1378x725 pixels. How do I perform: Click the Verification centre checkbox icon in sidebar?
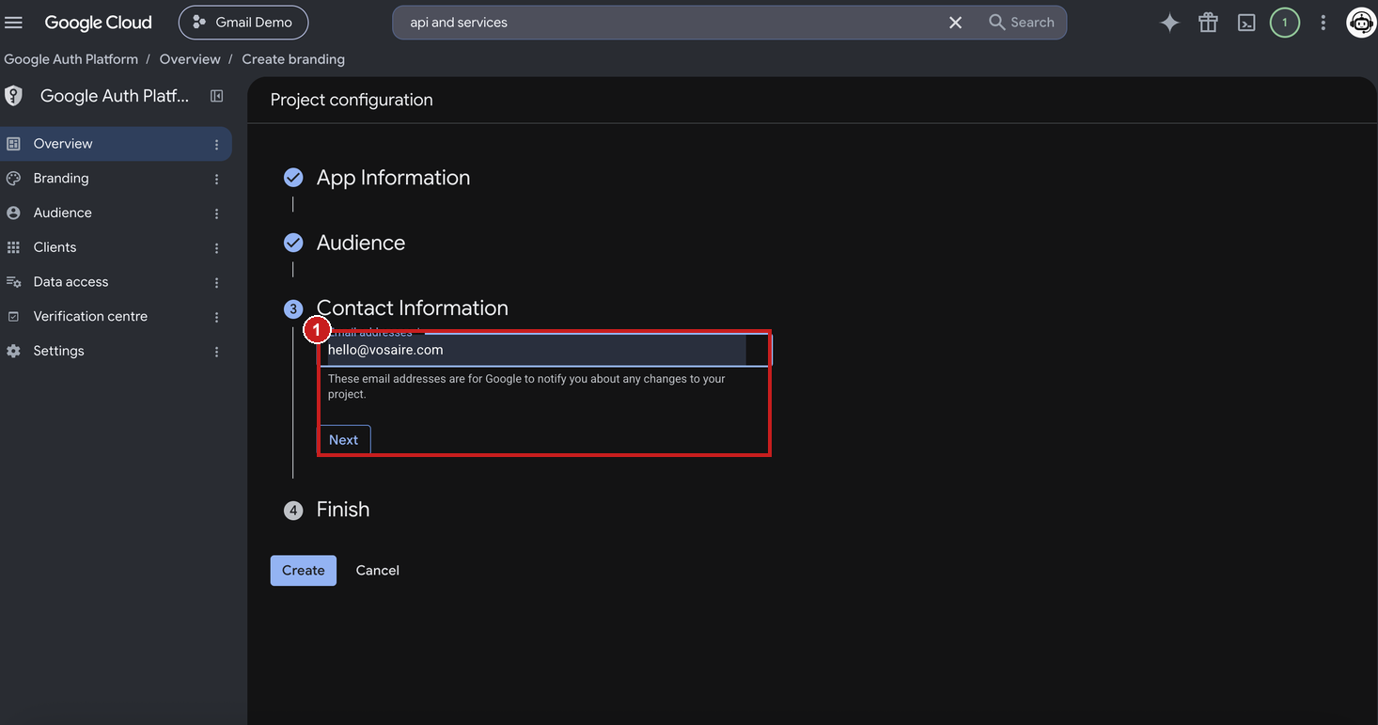[x=13, y=316]
